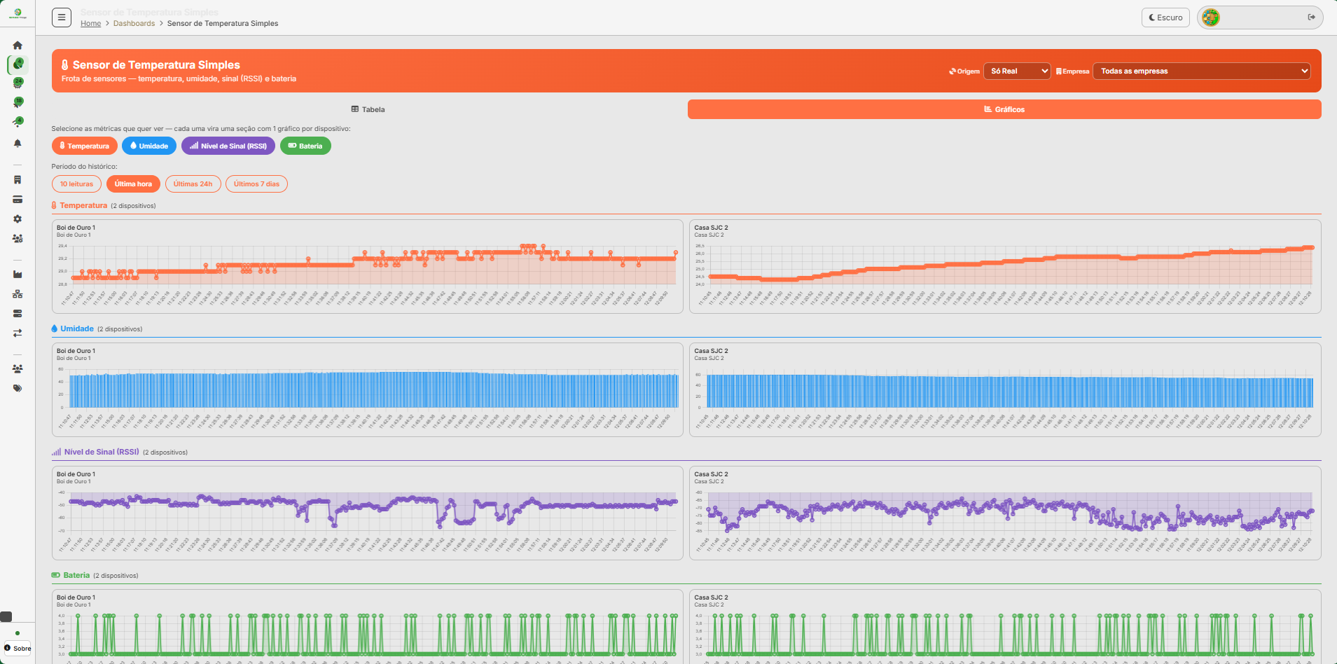This screenshot has height=664, width=1337.
Task: Click the Sensor de Temperatura Simples heading
Action: tap(156, 65)
